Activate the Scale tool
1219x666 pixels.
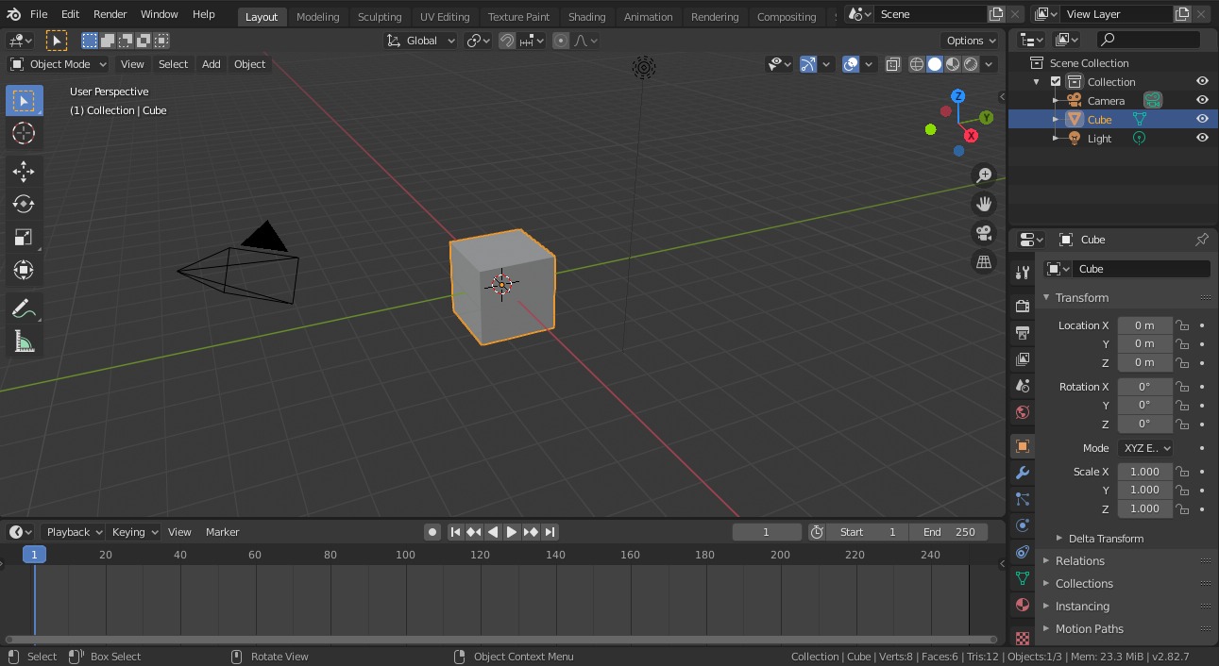click(24, 237)
